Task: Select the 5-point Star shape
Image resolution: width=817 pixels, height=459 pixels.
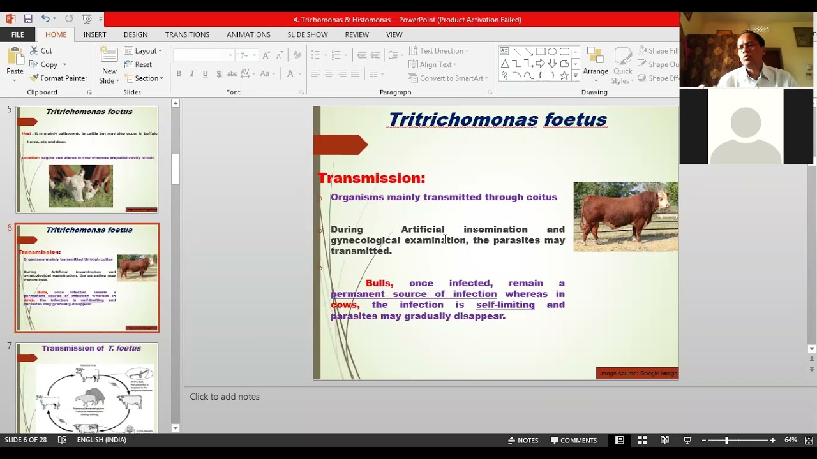Action: click(564, 75)
